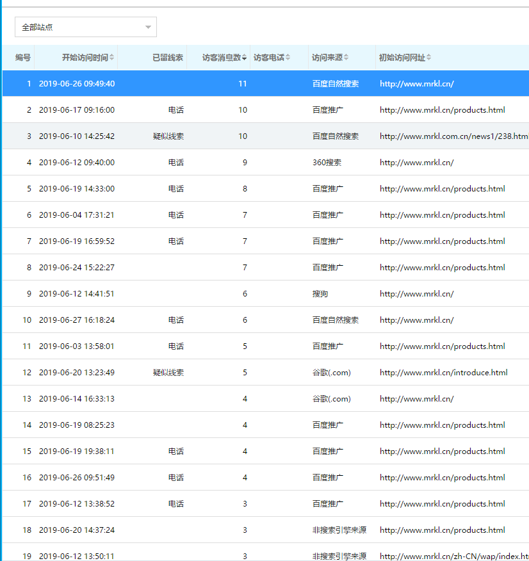Click 非搜索引擎来源 in row 18

pyautogui.click(x=339, y=530)
